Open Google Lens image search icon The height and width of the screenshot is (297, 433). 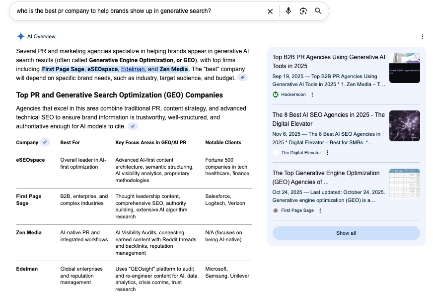(x=303, y=11)
